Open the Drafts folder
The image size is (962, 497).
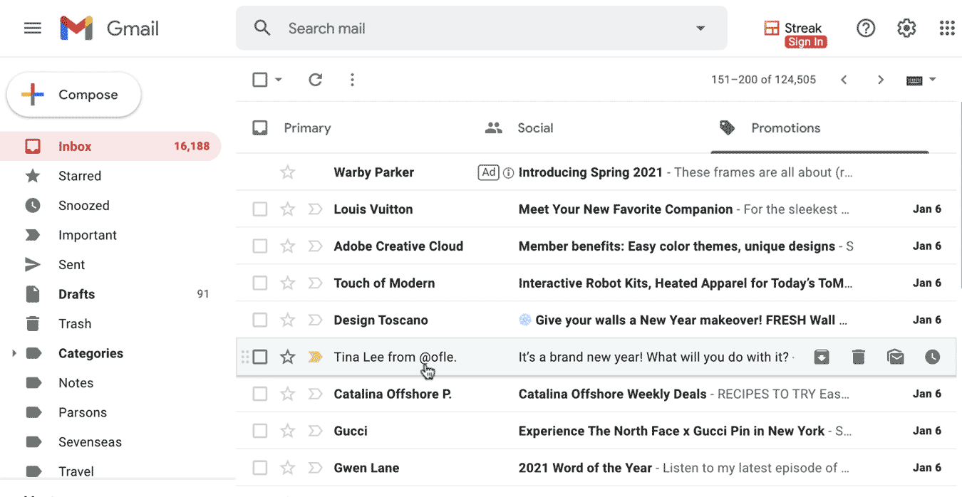(x=110, y=294)
